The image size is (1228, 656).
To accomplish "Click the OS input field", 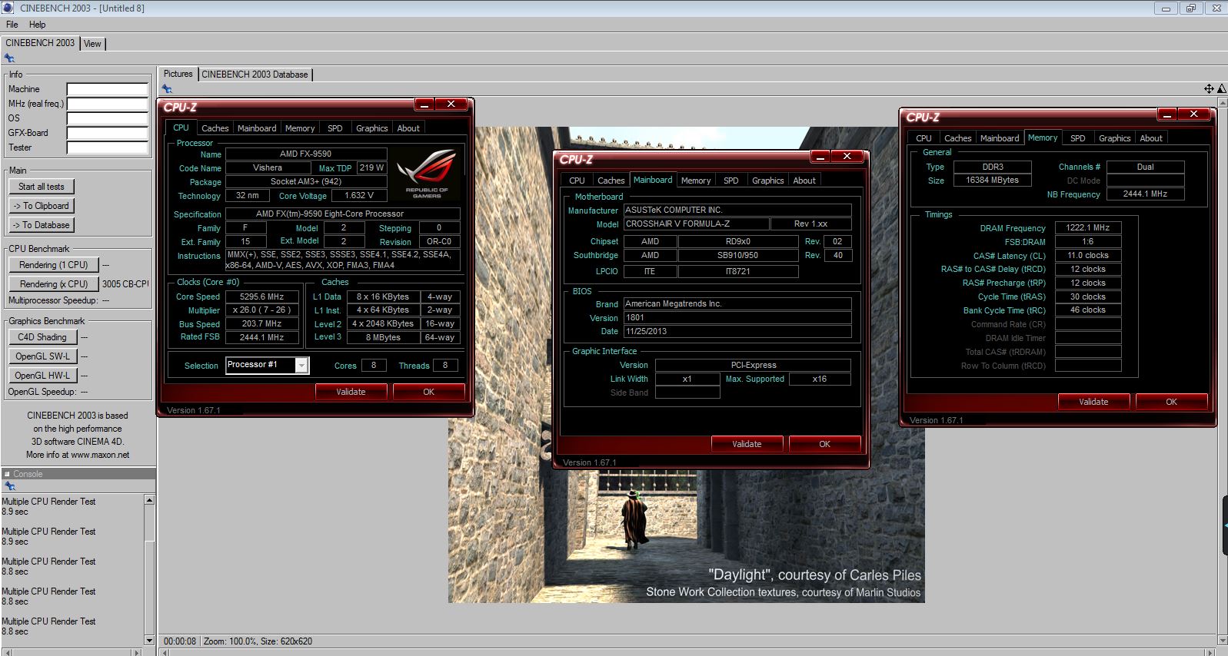I will (x=107, y=118).
